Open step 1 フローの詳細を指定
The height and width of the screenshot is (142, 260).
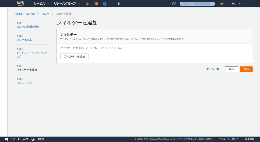tap(28, 27)
